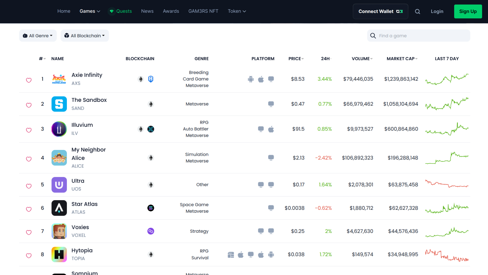Sort table by 24H change column

pyautogui.click(x=326, y=59)
